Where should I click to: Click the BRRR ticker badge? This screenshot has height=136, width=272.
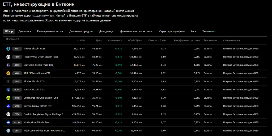tap(17, 98)
